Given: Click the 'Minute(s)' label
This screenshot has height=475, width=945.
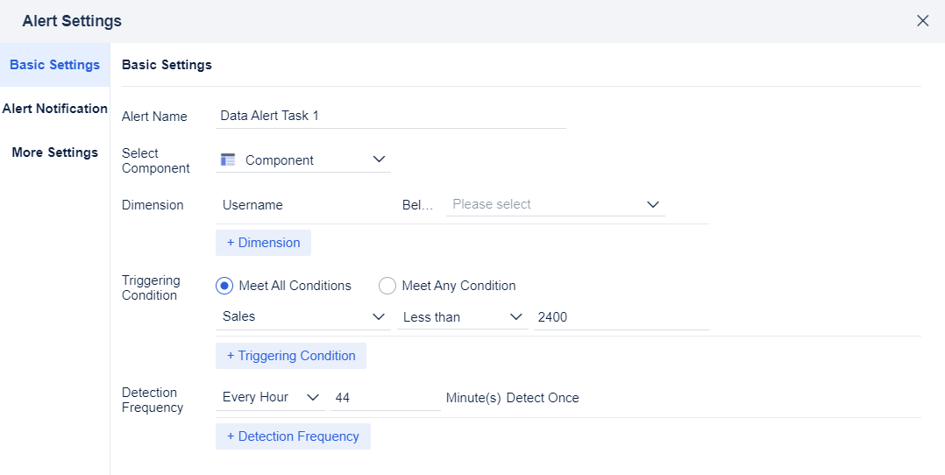Looking at the screenshot, I should click(x=473, y=398).
